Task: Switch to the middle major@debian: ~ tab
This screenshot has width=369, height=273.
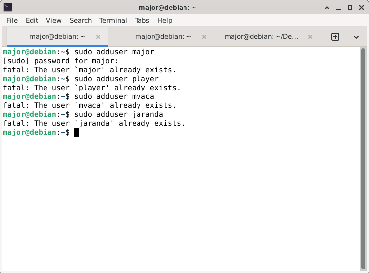Action: (163, 37)
